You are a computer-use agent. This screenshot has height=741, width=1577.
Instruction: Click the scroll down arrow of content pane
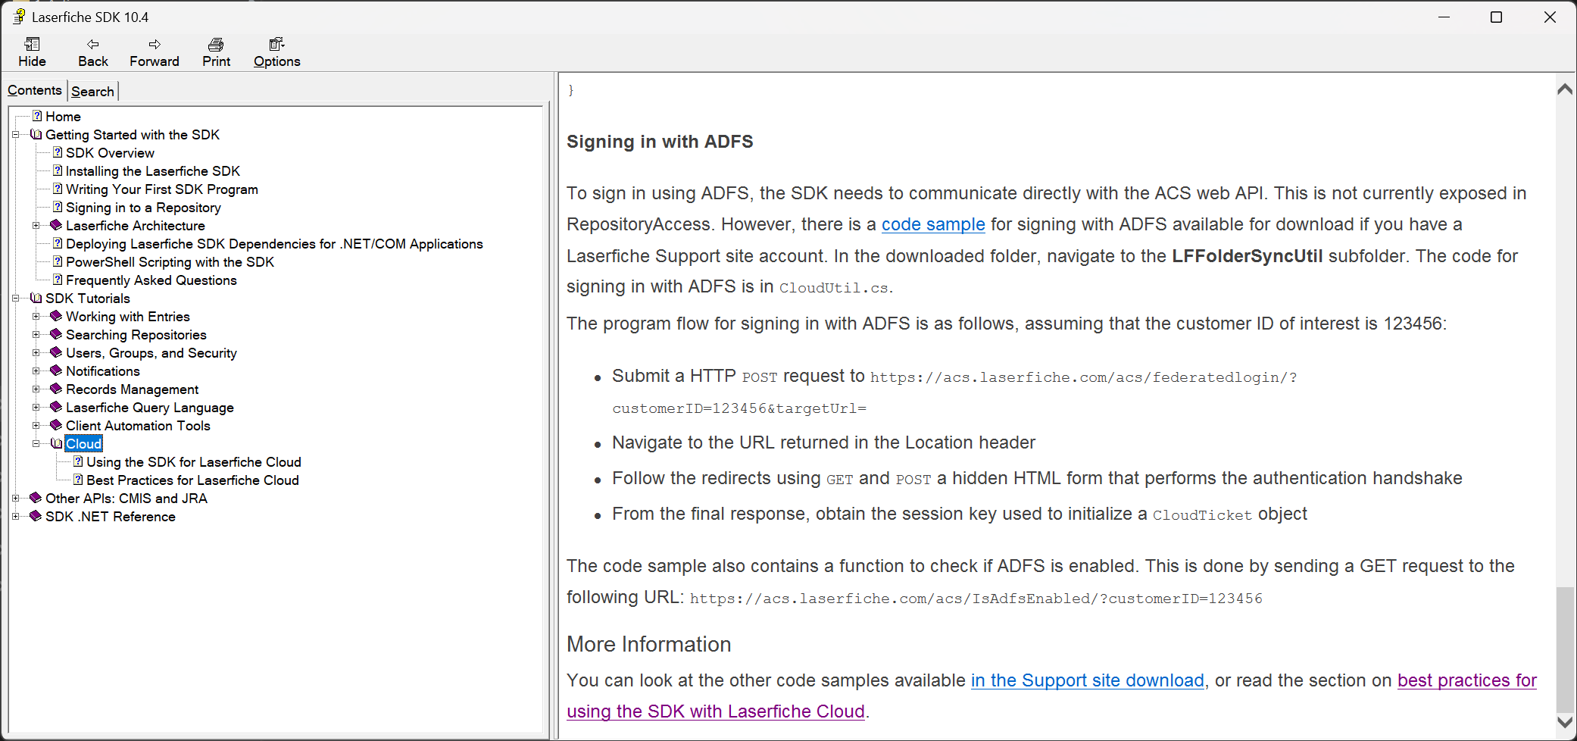(1565, 722)
